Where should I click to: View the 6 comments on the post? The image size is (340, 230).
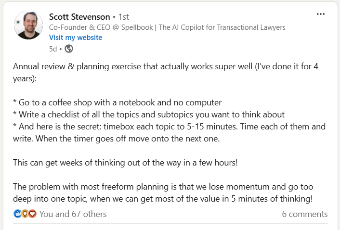[305, 214]
